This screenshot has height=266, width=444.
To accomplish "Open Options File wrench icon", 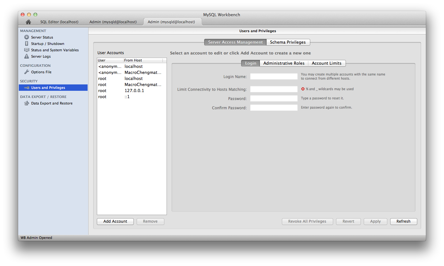I will (x=27, y=72).
